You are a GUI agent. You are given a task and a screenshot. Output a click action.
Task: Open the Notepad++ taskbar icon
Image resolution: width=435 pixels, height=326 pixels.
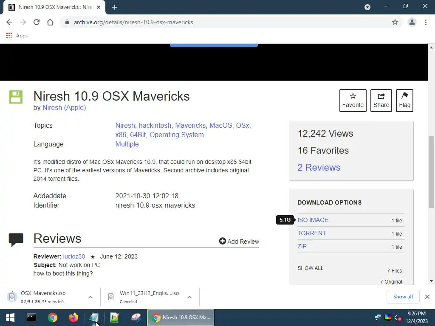pyautogui.click(x=115, y=318)
